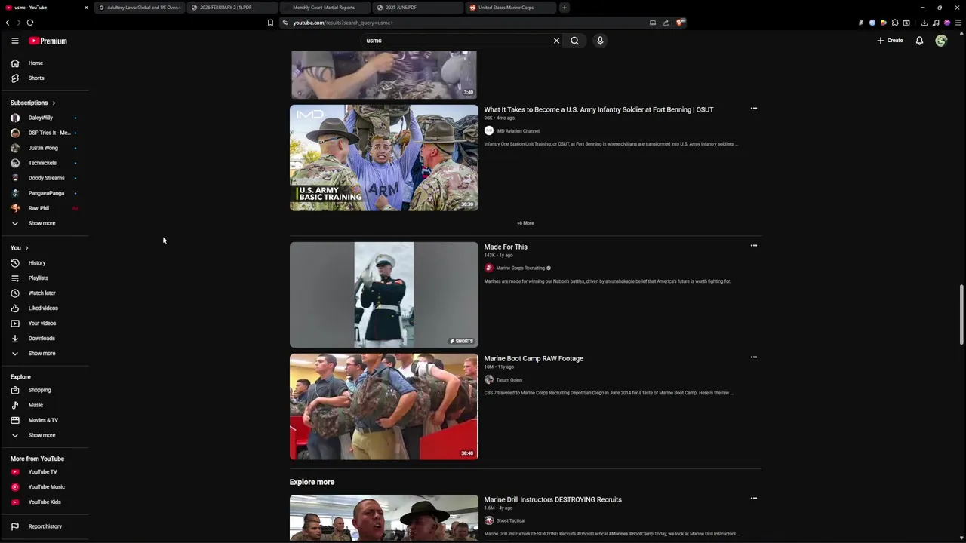Open U.S. Army Basic Training thumbnail
The height and width of the screenshot is (543, 966).
pos(384,158)
